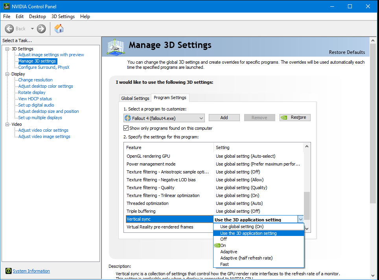Open the System Information link
This screenshot has width=379, height=280.
31,271
